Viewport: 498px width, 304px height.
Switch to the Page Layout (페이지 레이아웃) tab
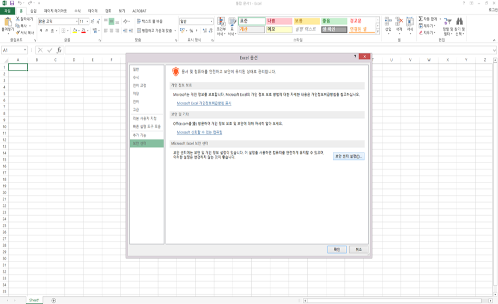click(x=55, y=11)
